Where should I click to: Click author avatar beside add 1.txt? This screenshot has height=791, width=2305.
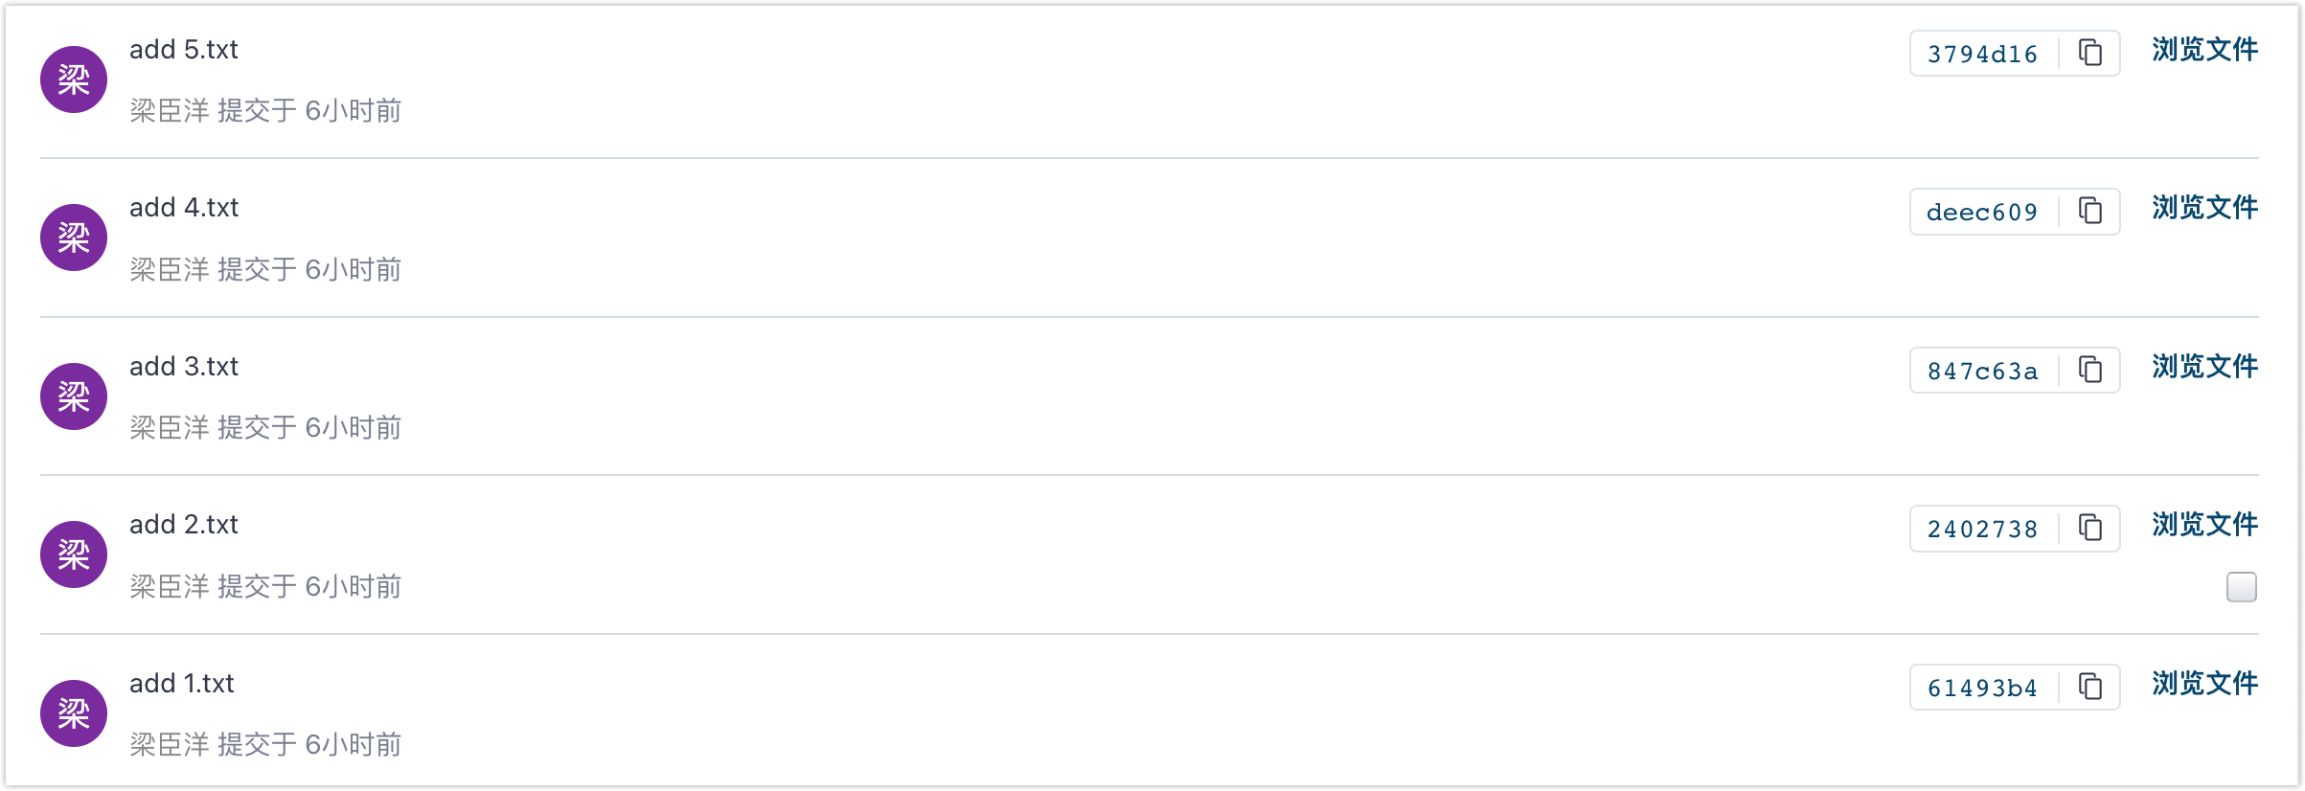click(x=74, y=713)
